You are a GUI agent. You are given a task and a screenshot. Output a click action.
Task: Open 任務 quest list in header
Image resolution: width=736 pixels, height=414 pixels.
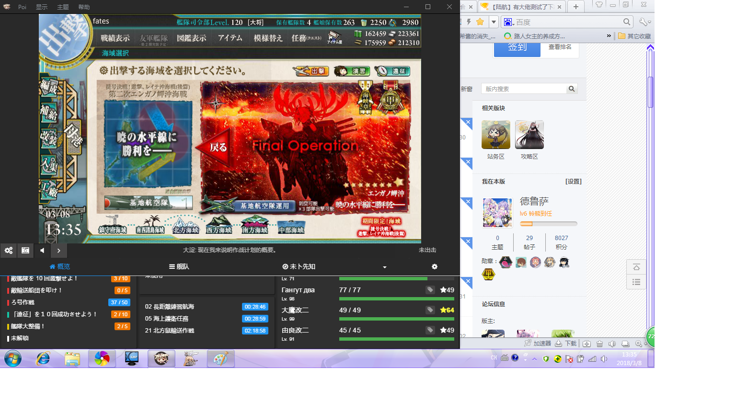307,38
